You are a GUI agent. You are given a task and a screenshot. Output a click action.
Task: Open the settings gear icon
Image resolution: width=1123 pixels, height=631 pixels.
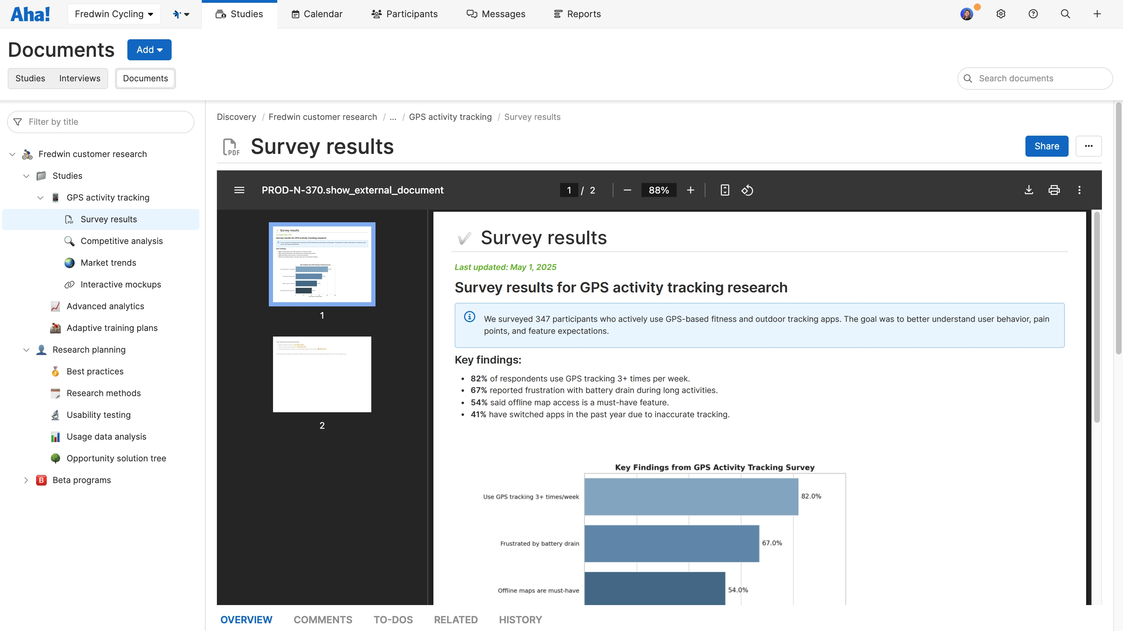coord(1001,14)
